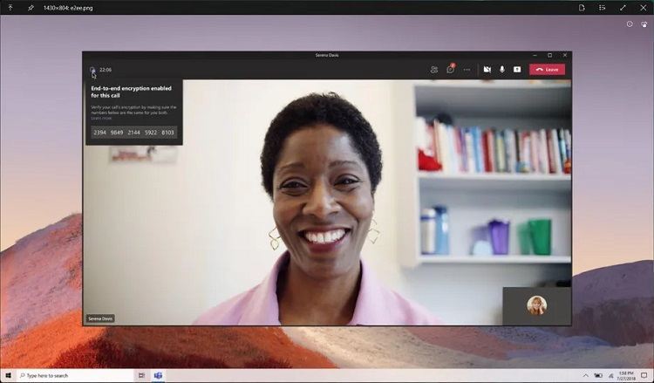This screenshot has width=654, height=383.
Task: Show participants panel in the call
Action: pyautogui.click(x=433, y=69)
